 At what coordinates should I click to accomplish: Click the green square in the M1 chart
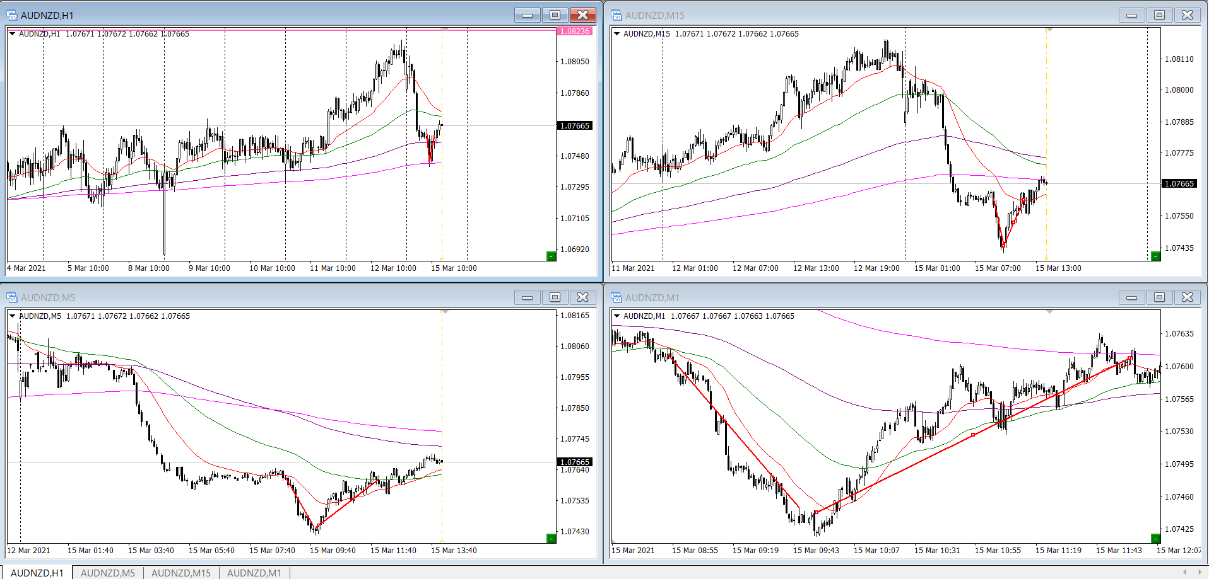(1155, 538)
